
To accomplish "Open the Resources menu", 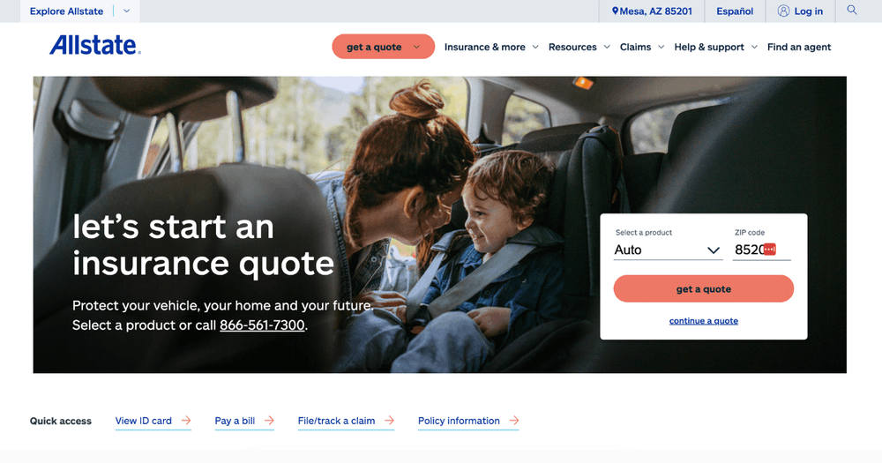I will pyautogui.click(x=579, y=48).
